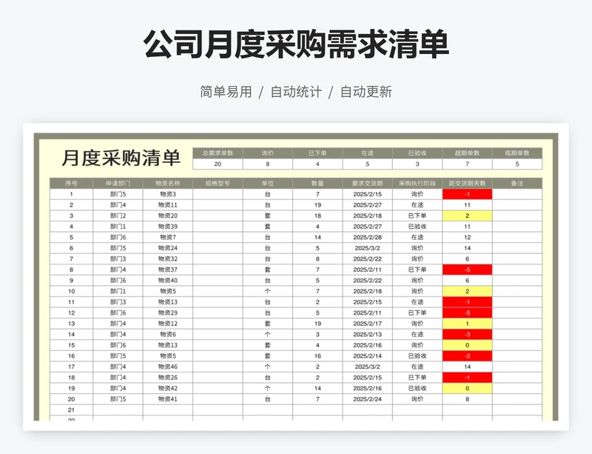
Task: Select the 12 days cell in 物资7 row
Action: click(x=467, y=238)
